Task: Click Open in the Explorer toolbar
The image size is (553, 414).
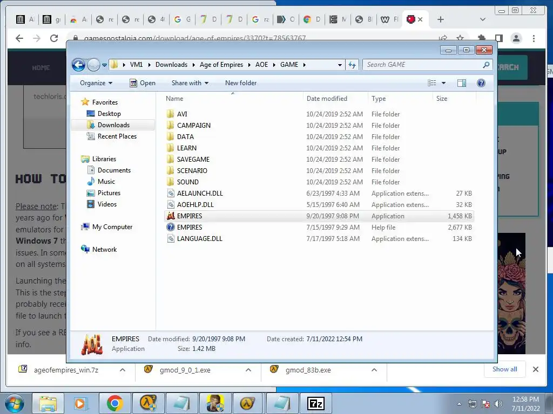Action: [143, 83]
